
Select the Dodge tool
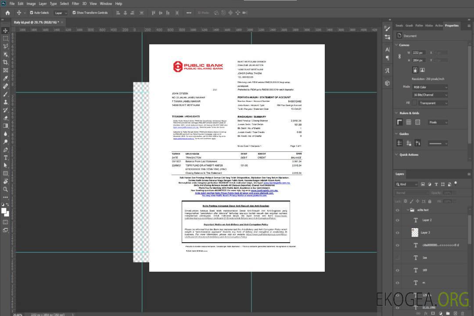tap(5, 141)
